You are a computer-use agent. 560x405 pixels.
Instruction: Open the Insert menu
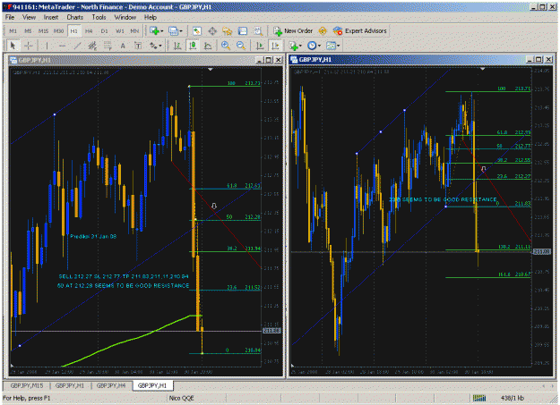coord(51,17)
